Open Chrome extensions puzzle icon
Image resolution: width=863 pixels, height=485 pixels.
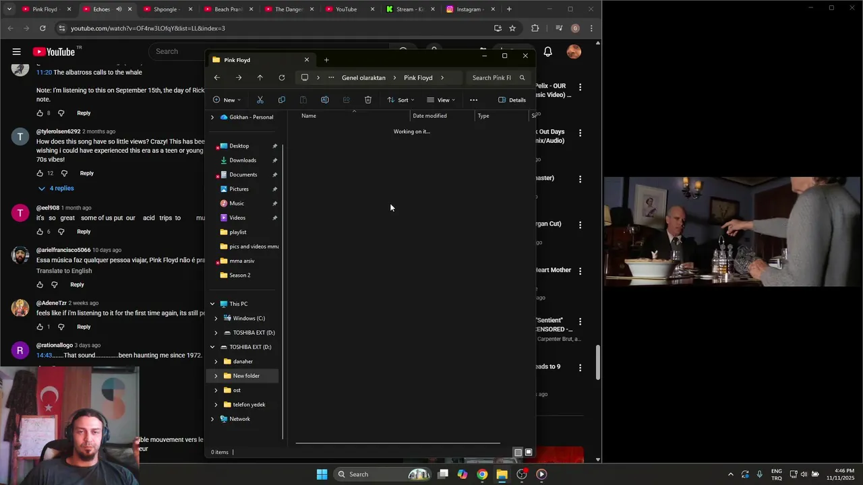click(535, 28)
